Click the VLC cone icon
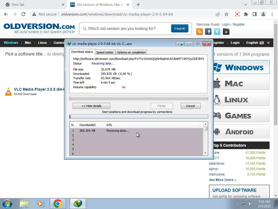 [x=8, y=92]
